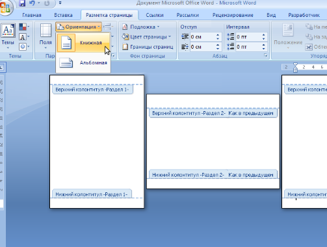Screen dimensions: 327x247
Task: Click footer Как в предыдущем tag
Action: 251,175
